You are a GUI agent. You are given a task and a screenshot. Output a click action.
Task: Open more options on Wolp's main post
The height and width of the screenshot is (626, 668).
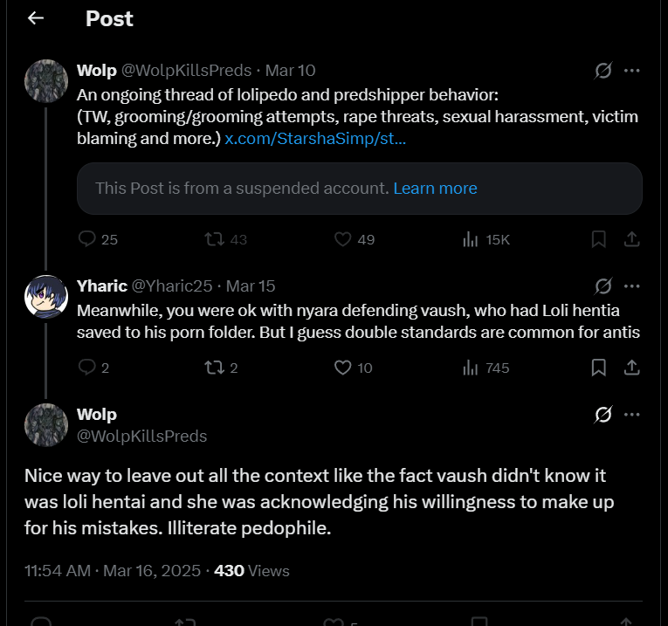[x=632, y=415]
